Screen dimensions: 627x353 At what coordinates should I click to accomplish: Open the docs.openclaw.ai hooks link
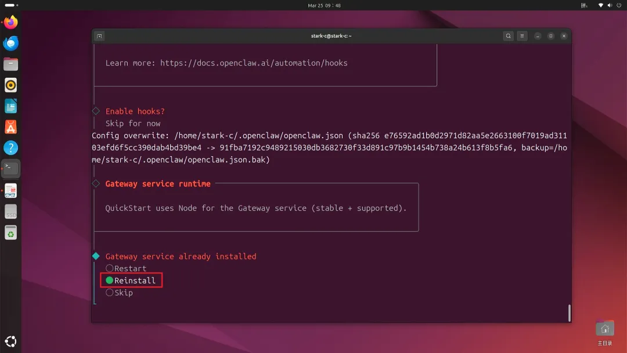254,63
